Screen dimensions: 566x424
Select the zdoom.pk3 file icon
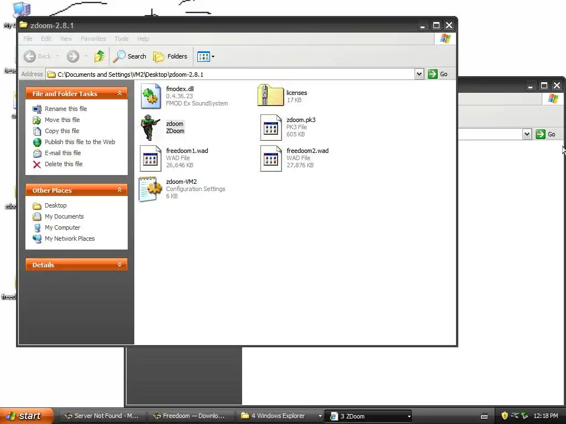(x=271, y=128)
